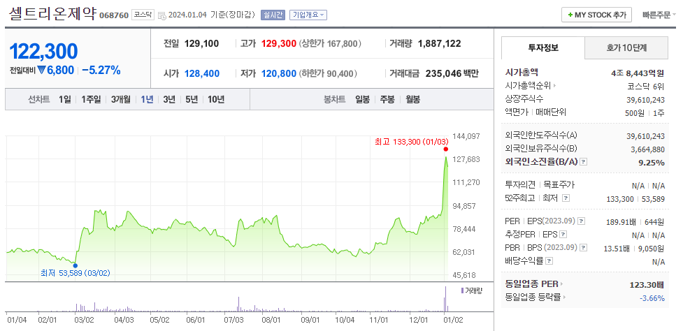Open the 빠른주문 dropdown
690x331 pixels.
click(x=659, y=15)
